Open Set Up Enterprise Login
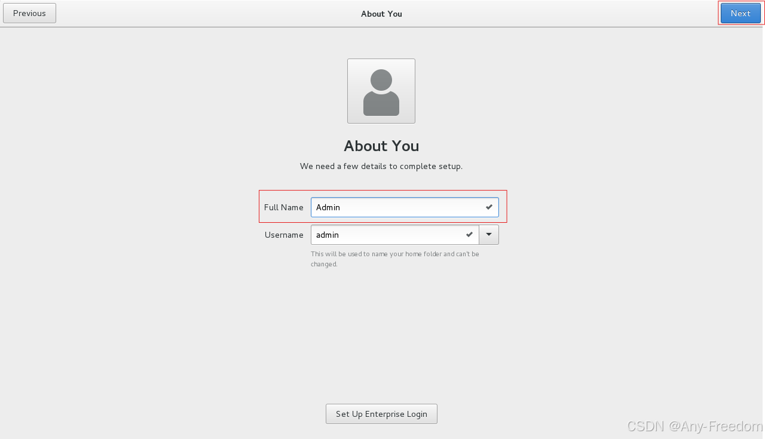This screenshot has height=439, width=765. tap(381, 414)
